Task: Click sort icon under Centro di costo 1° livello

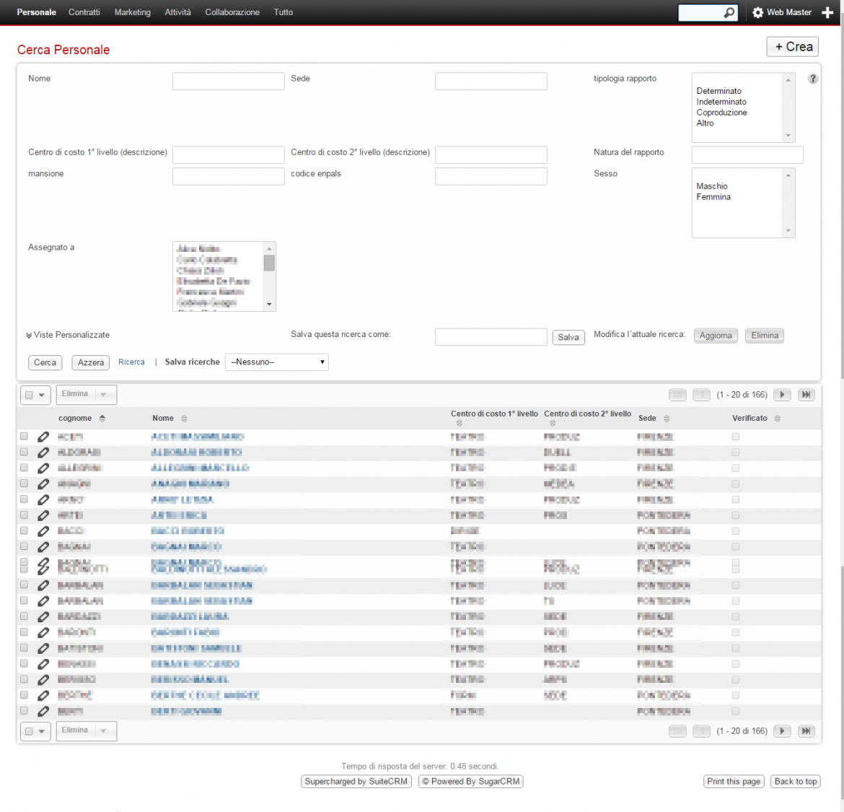Action: click(459, 423)
